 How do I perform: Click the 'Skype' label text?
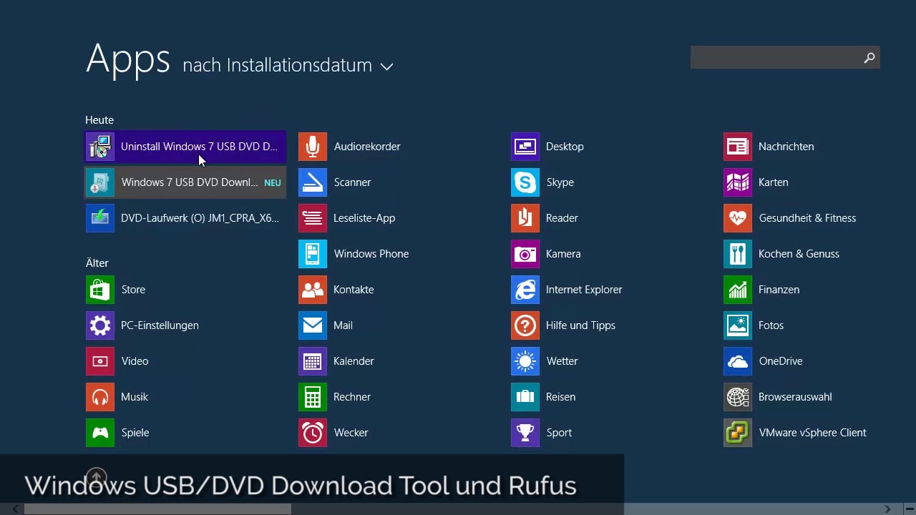[560, 182]
